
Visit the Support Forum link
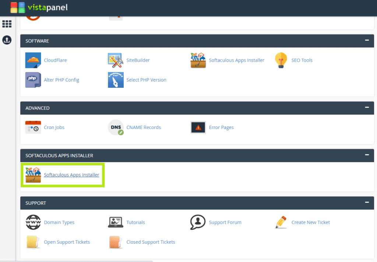point(225,222)
